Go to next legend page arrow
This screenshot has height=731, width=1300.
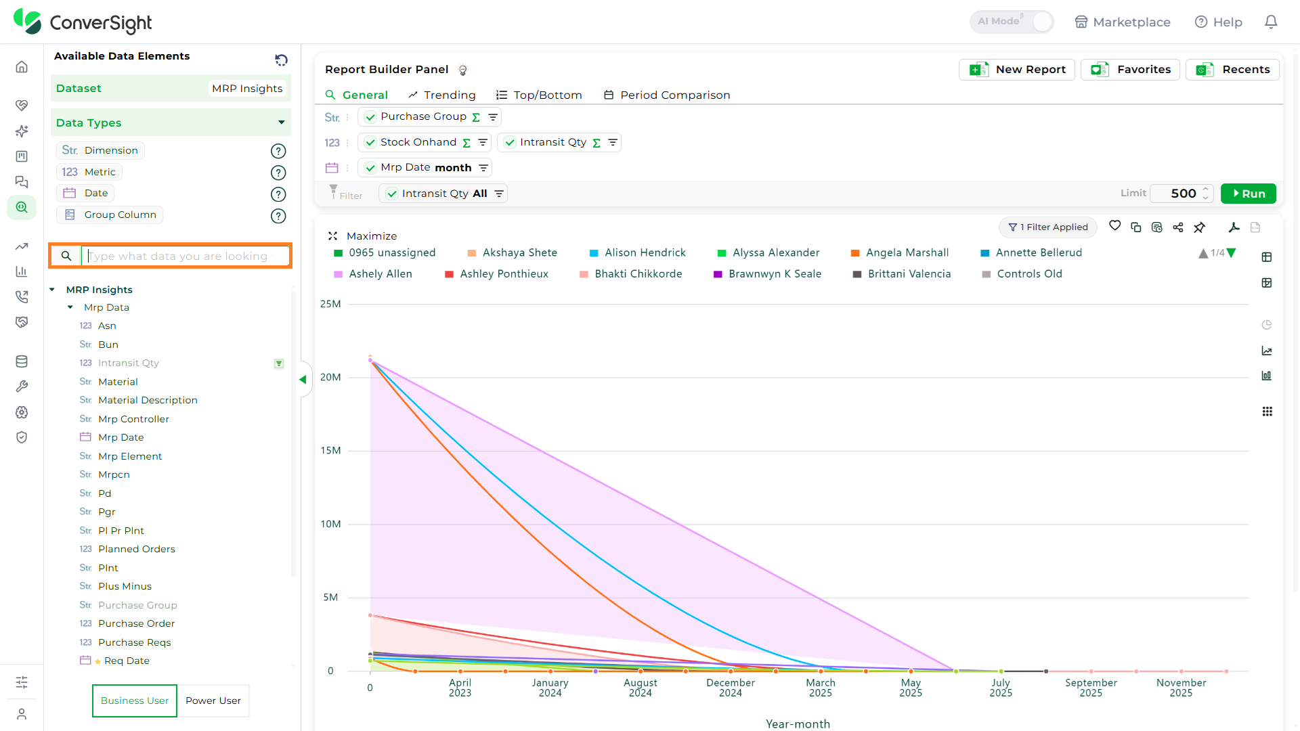point(1232,253)
